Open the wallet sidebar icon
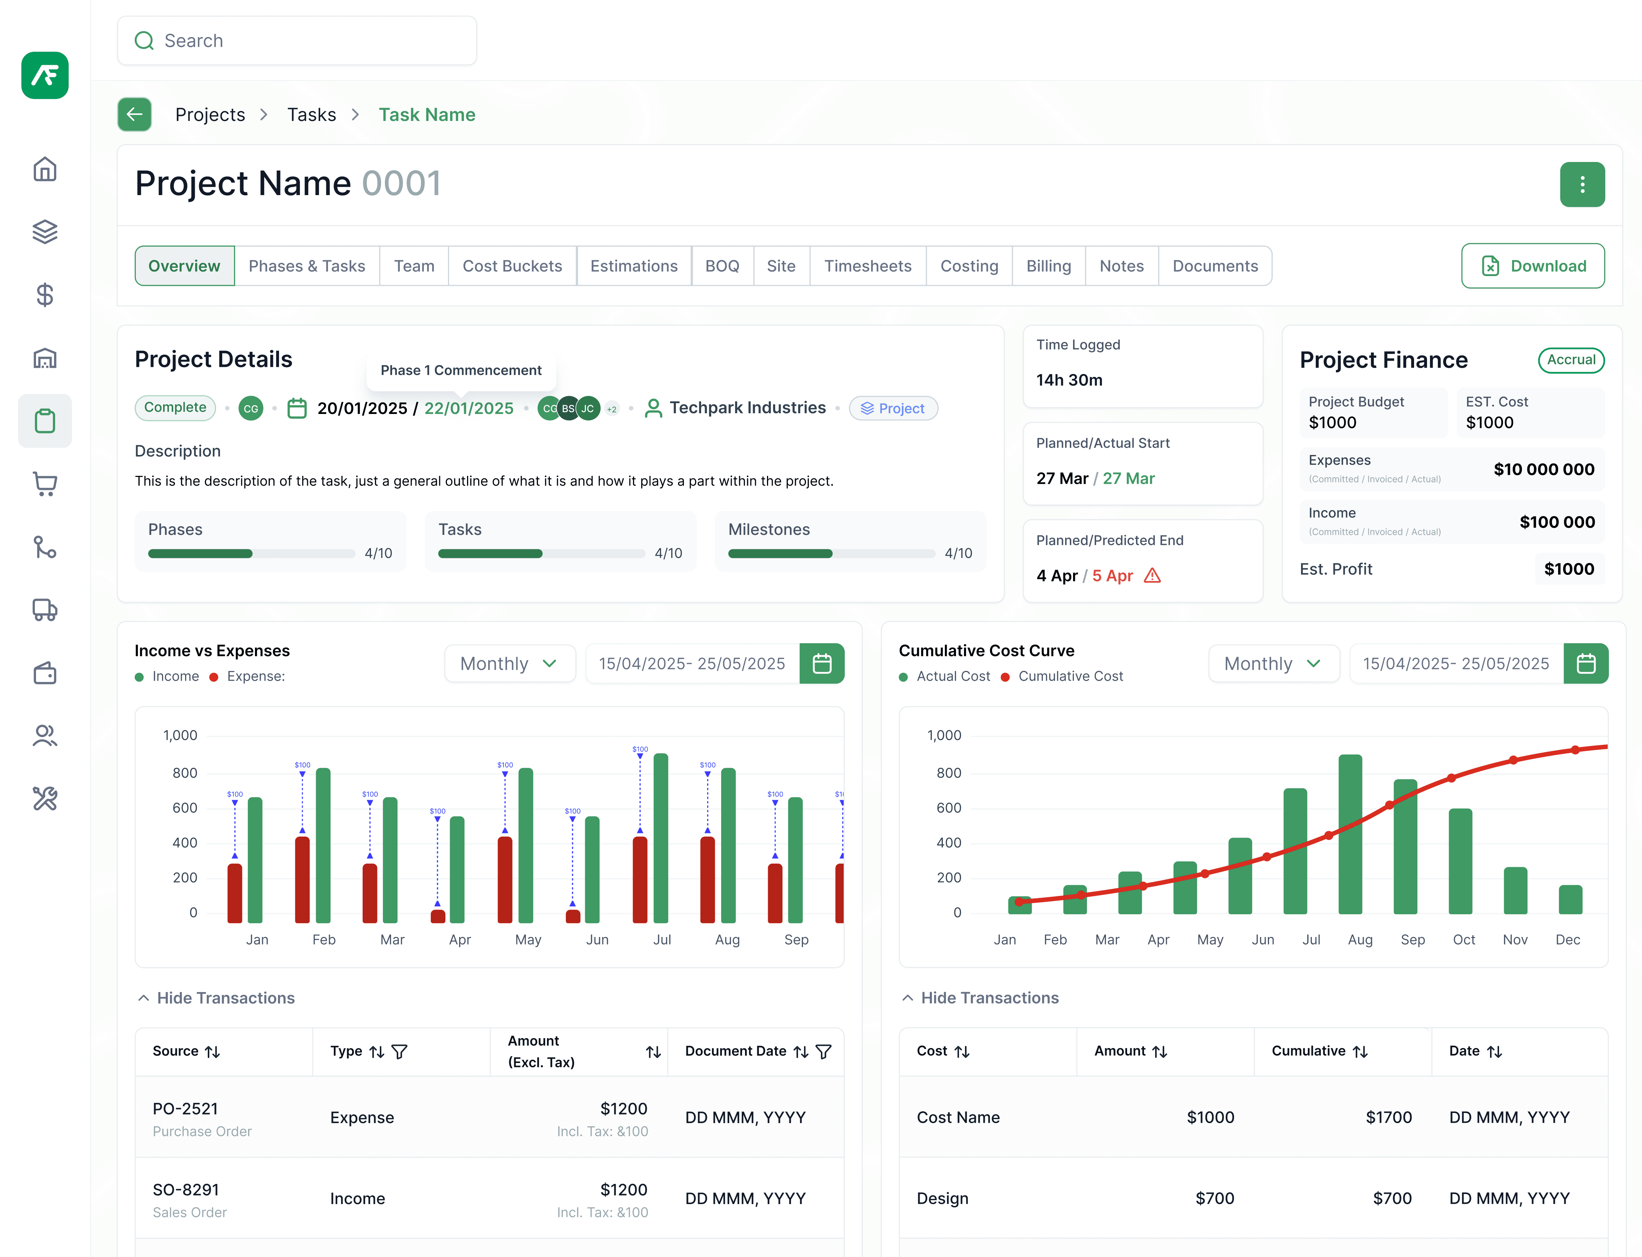This screenshot has height=1257, width=1642. pos(45,673)
